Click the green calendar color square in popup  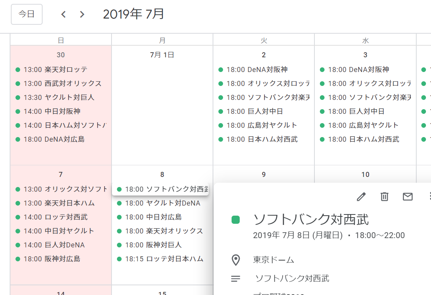[235, 220]
